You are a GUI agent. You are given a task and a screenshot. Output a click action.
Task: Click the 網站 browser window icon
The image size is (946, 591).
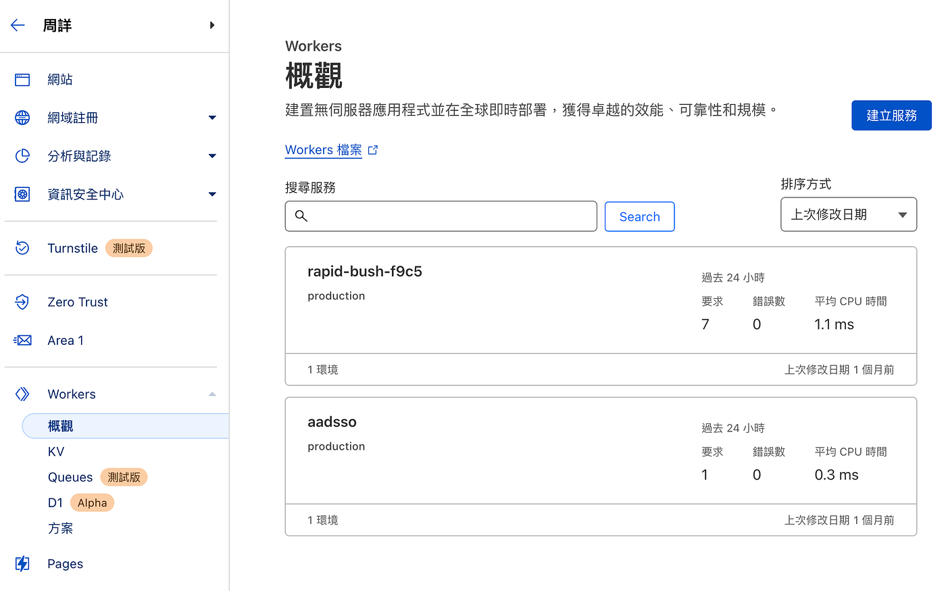pyautogui.click(x=22, y=80)
